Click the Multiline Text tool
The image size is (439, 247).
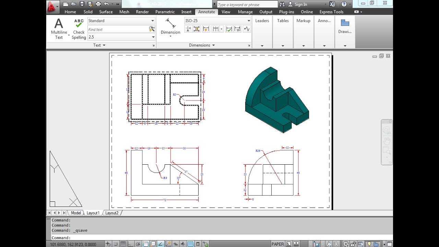(x=59, y=29)
